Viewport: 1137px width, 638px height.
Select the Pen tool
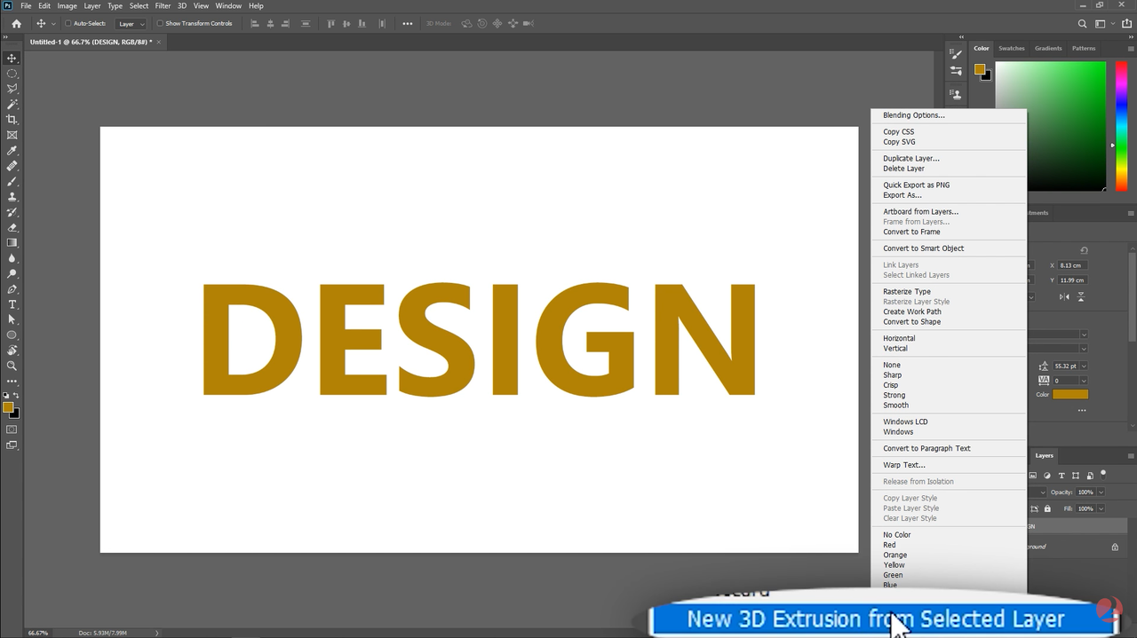[12, 289]
